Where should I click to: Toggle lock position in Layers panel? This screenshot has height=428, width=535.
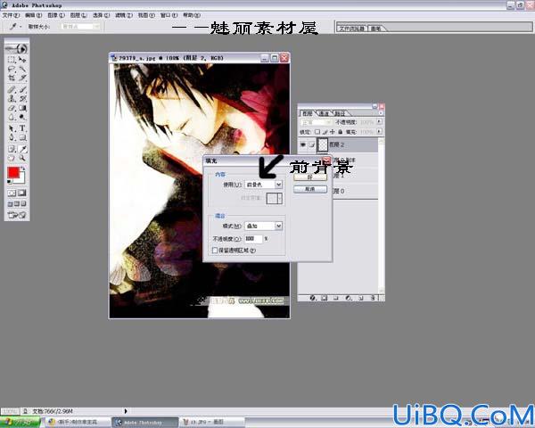point(332,132)
